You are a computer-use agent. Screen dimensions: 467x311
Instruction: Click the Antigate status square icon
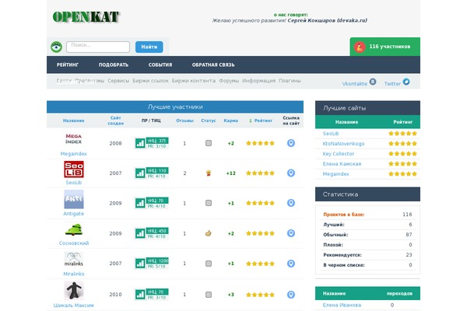(209, 203)
